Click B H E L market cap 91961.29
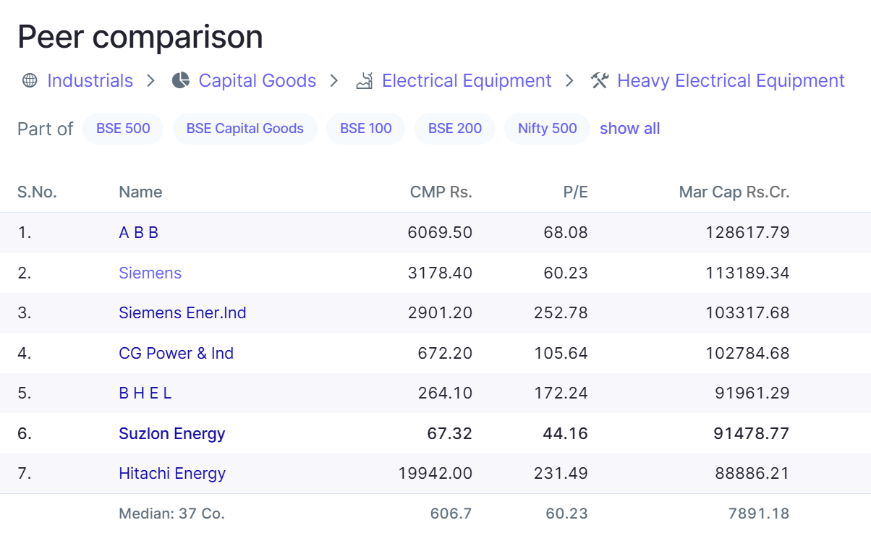Viewport: 871px width, 541px height. 752,393
